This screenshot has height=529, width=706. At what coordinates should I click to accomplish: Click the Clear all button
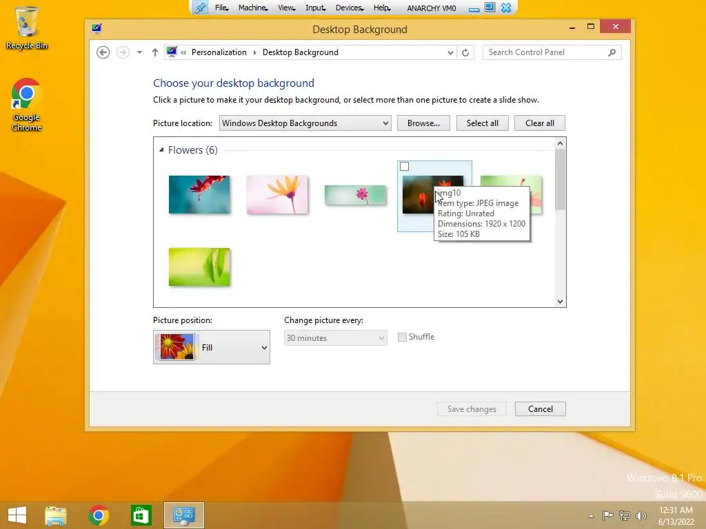[540, 123]
